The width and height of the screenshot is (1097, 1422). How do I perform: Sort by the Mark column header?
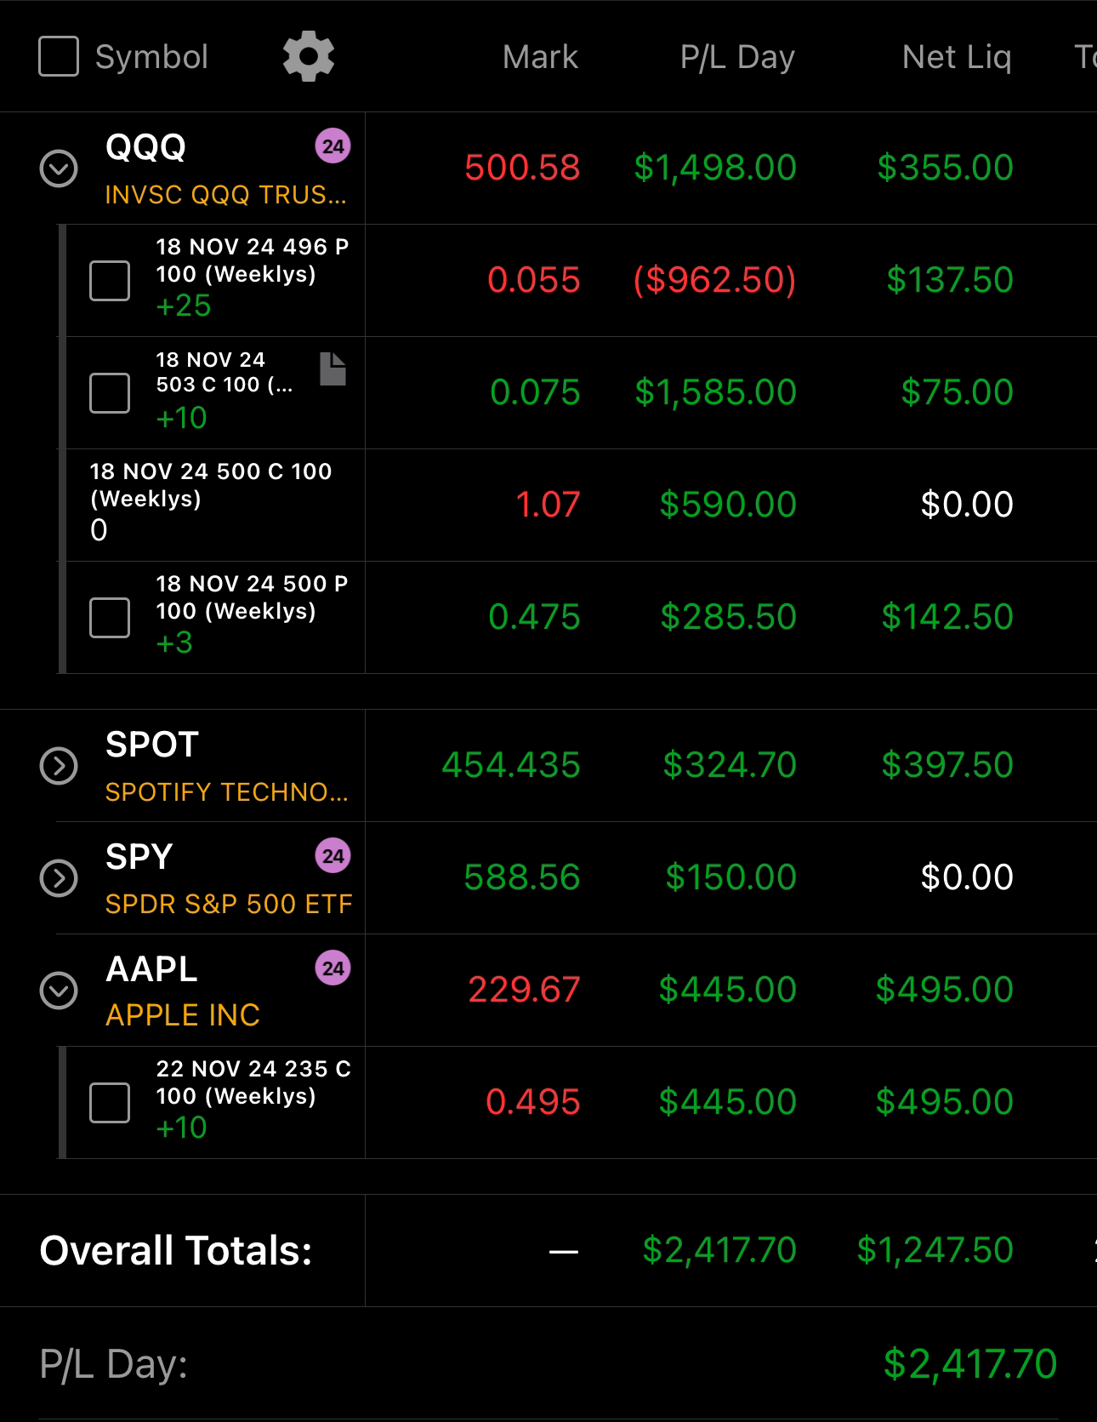point(540,57)
